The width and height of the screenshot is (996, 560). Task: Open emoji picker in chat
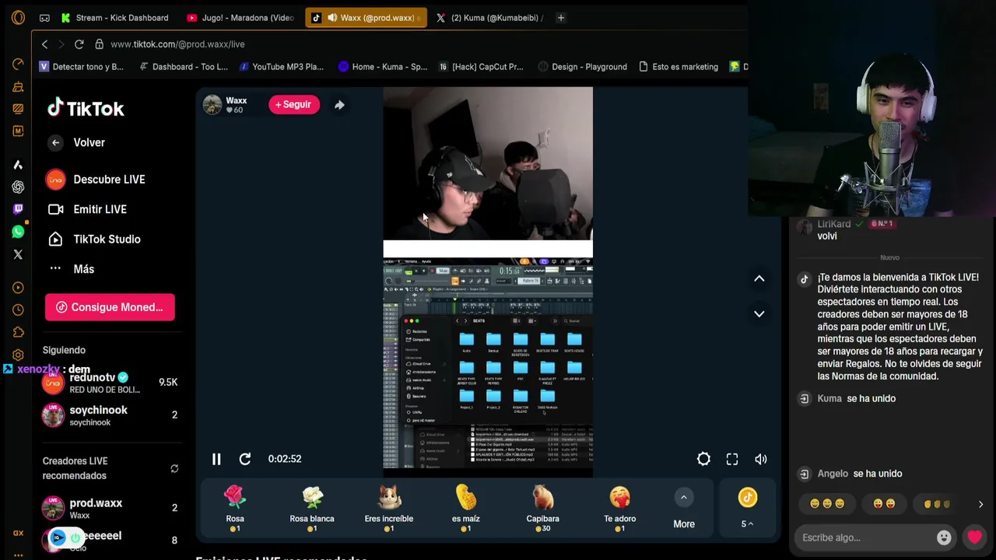944,537
